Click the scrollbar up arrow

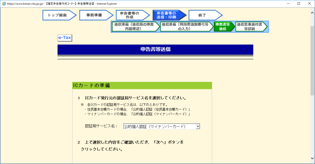(313, 13)
